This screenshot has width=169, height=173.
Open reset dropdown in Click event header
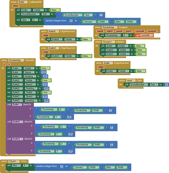tap(131, 80)
